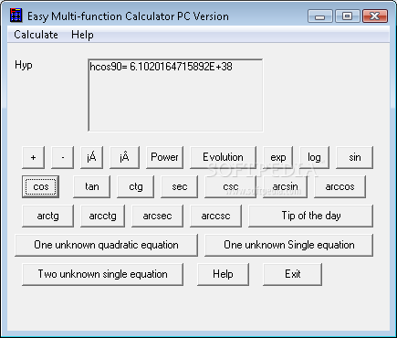Open the Help menu in menu bar
Image resolution: width=397 pixels, height=338 pixels.
[82, 35]
